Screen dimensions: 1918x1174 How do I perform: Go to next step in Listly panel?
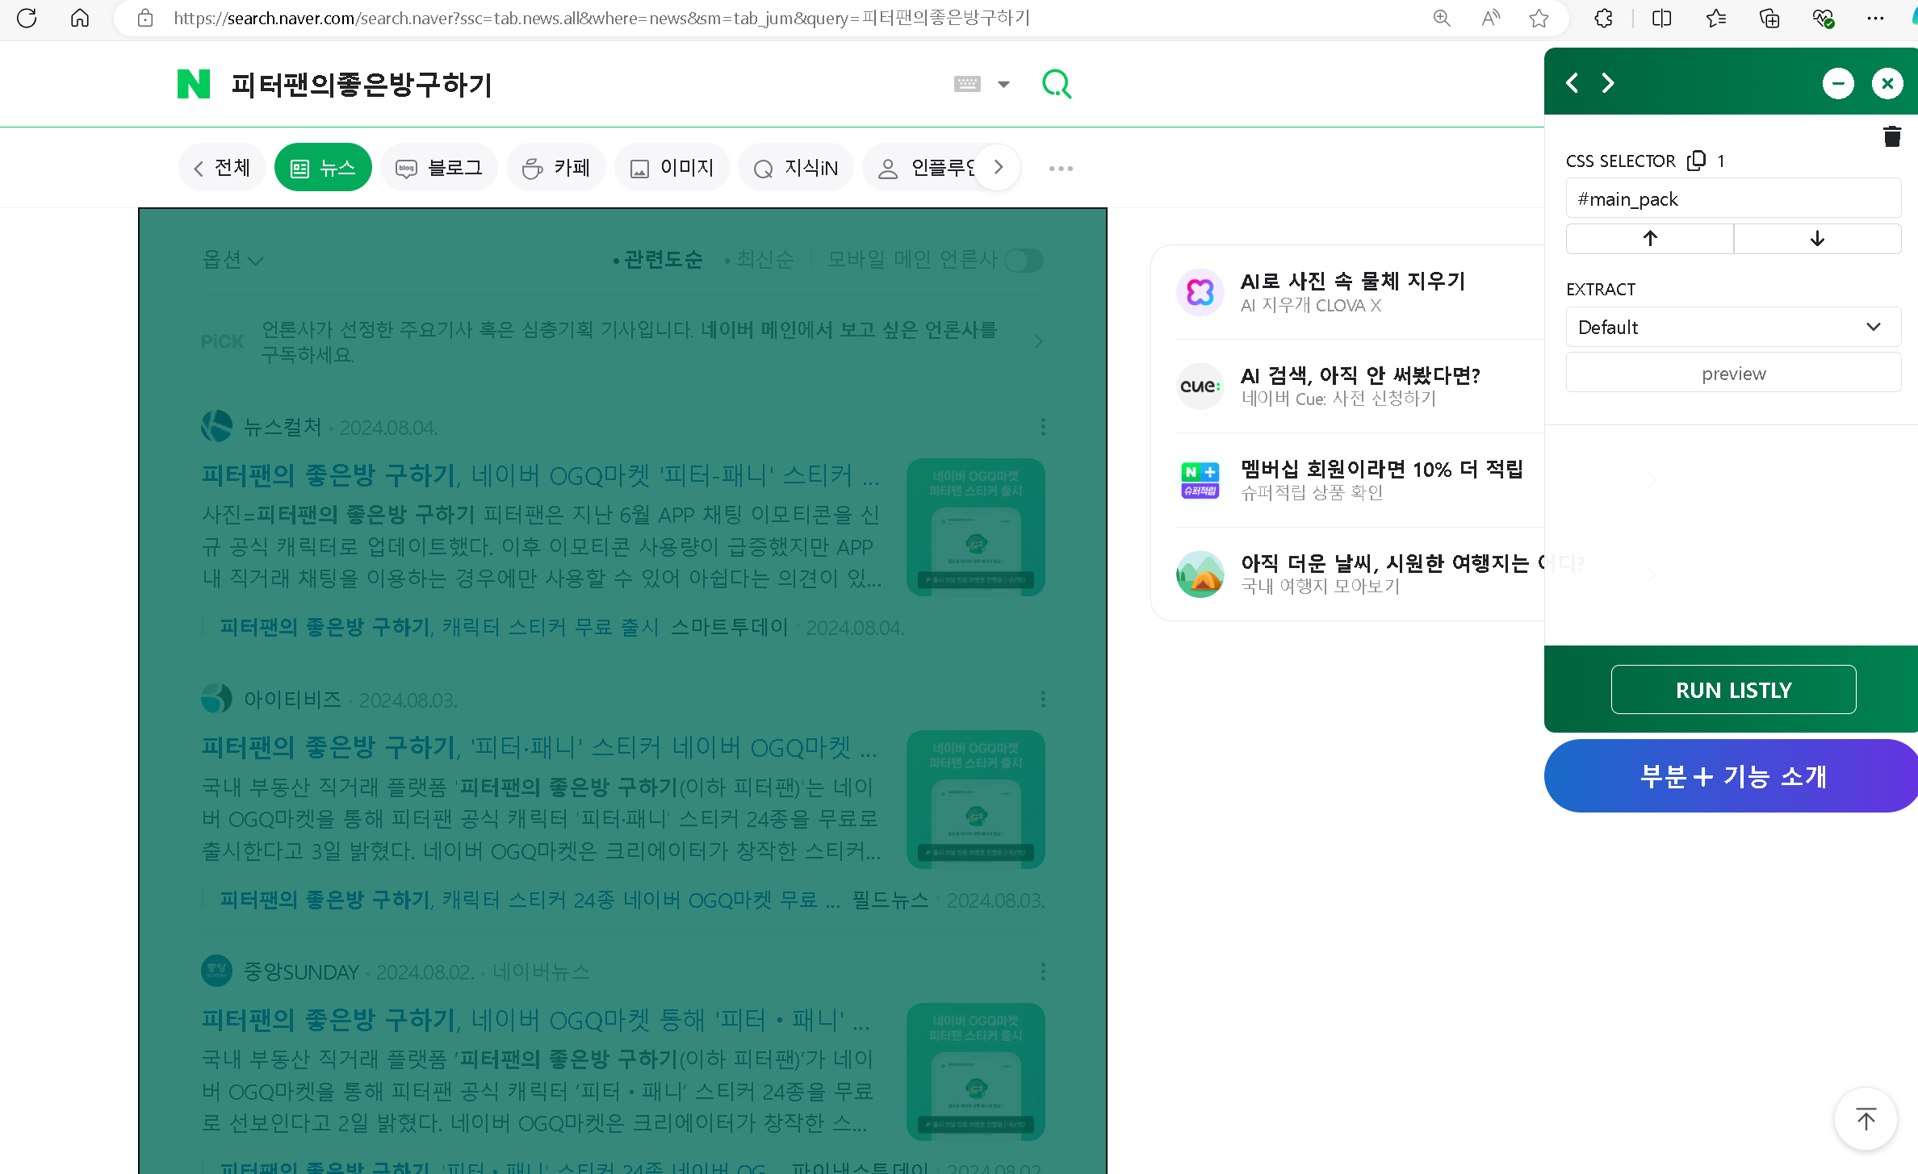tap(1608, 83)
